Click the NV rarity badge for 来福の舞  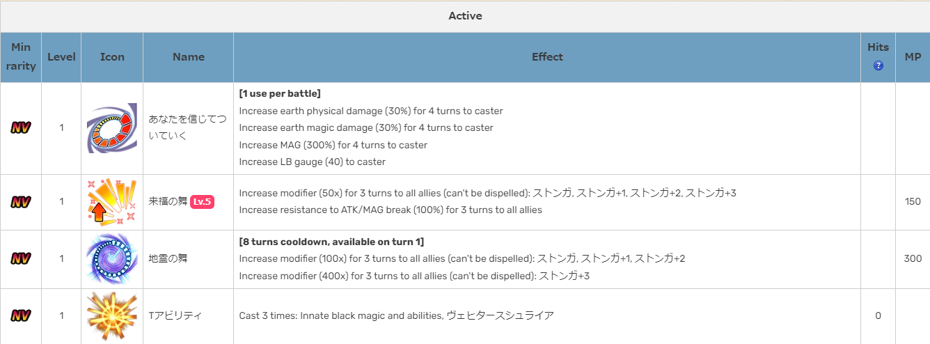[x=20, y=202]
